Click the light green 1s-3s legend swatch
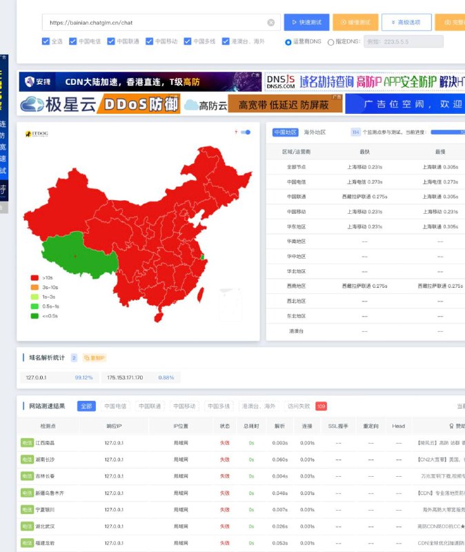 pos(34,297)
